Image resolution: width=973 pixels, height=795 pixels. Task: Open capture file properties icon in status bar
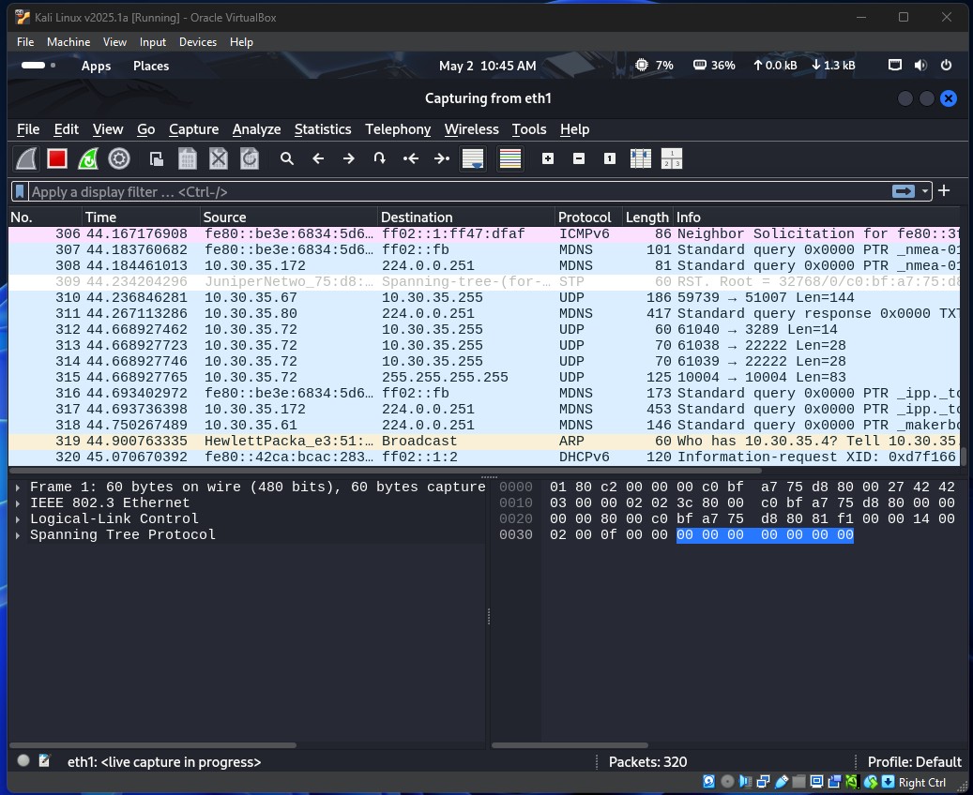[x=44, y=760]
